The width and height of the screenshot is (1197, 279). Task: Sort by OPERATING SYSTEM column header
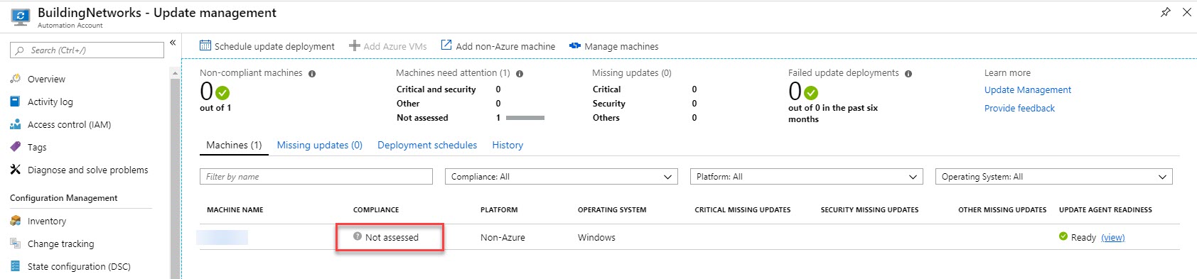[x=612, y=210]
